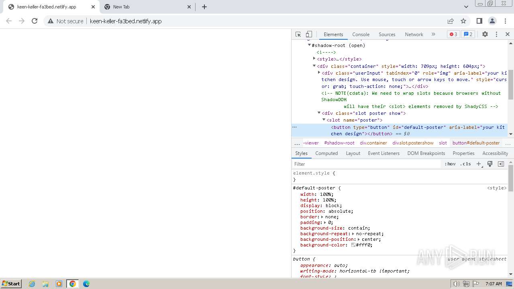Expand the border shorthand property
This screenshot has width=514, height=289.
coord(322,217)
